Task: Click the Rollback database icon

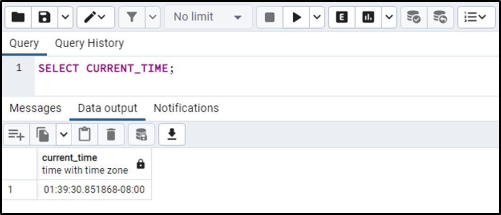Action: (440, 17)
